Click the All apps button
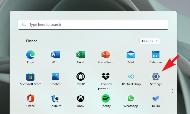The image size is (190, 114). (x=150, y=41)
